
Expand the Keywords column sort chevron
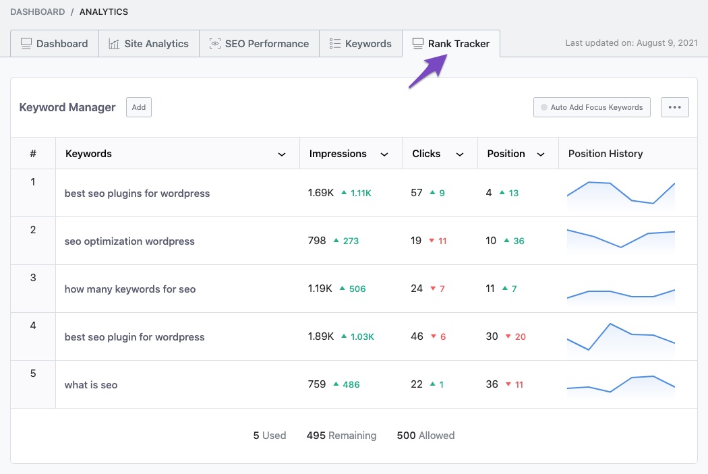tap(282, 154)
